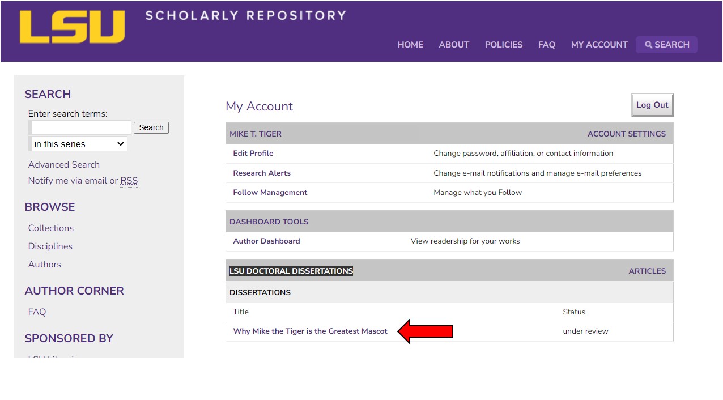Open search via the magnifying glass icon
The image size is (723, 400).
coord(666,45)
